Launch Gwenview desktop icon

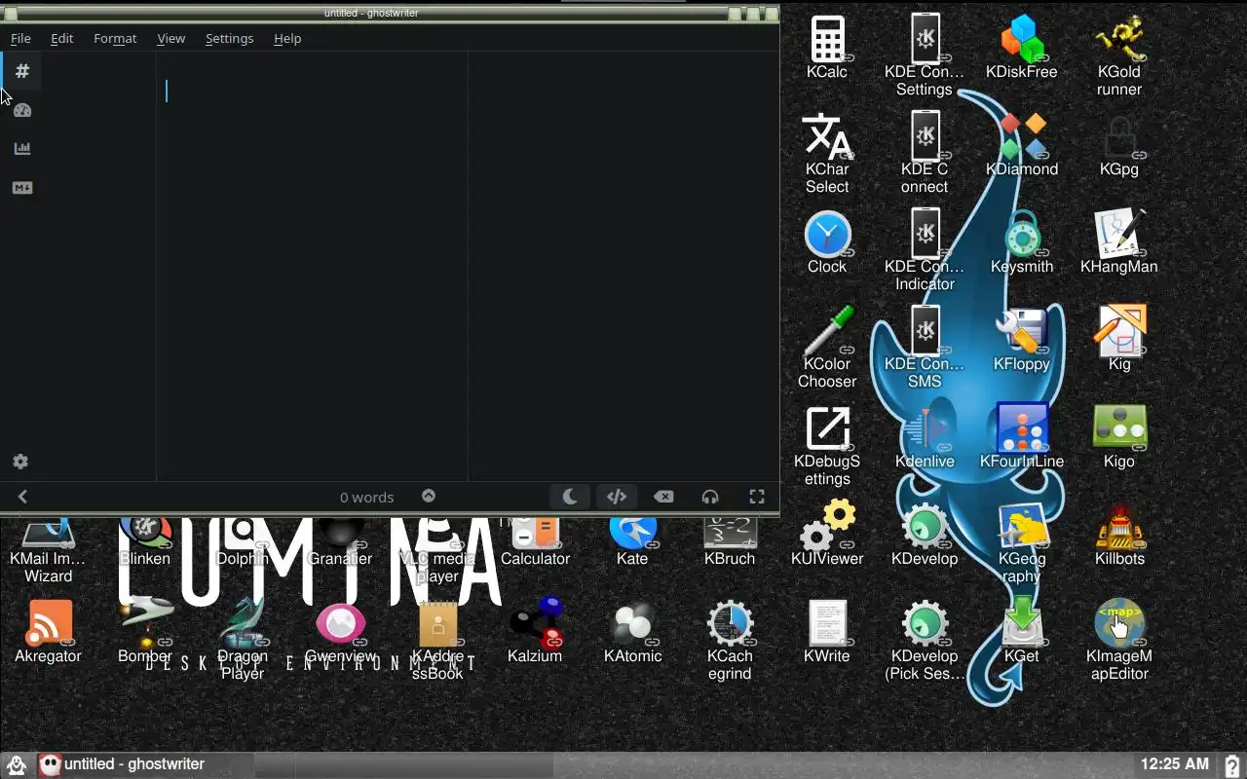[340, 632]
